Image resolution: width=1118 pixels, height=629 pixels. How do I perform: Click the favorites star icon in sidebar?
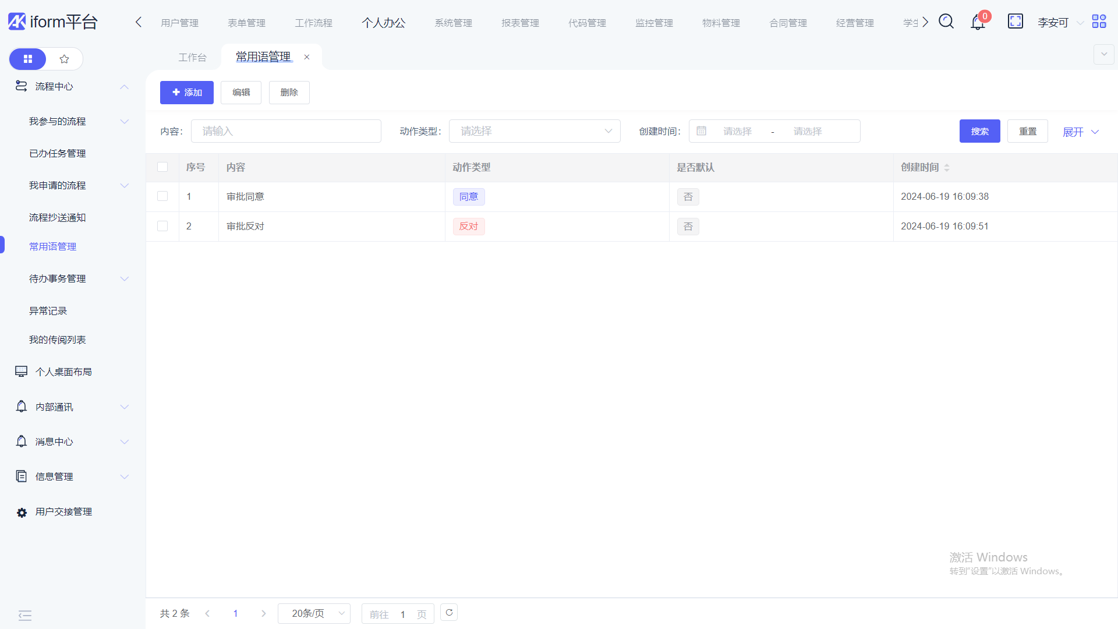pyautogui.click(x=65, y=59)
